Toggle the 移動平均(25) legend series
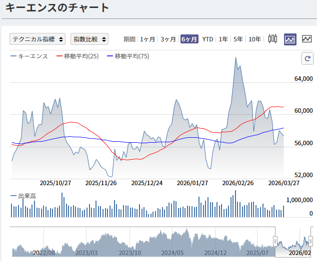Viewport: 317px width, 261px height. click(x=77, y=56)
